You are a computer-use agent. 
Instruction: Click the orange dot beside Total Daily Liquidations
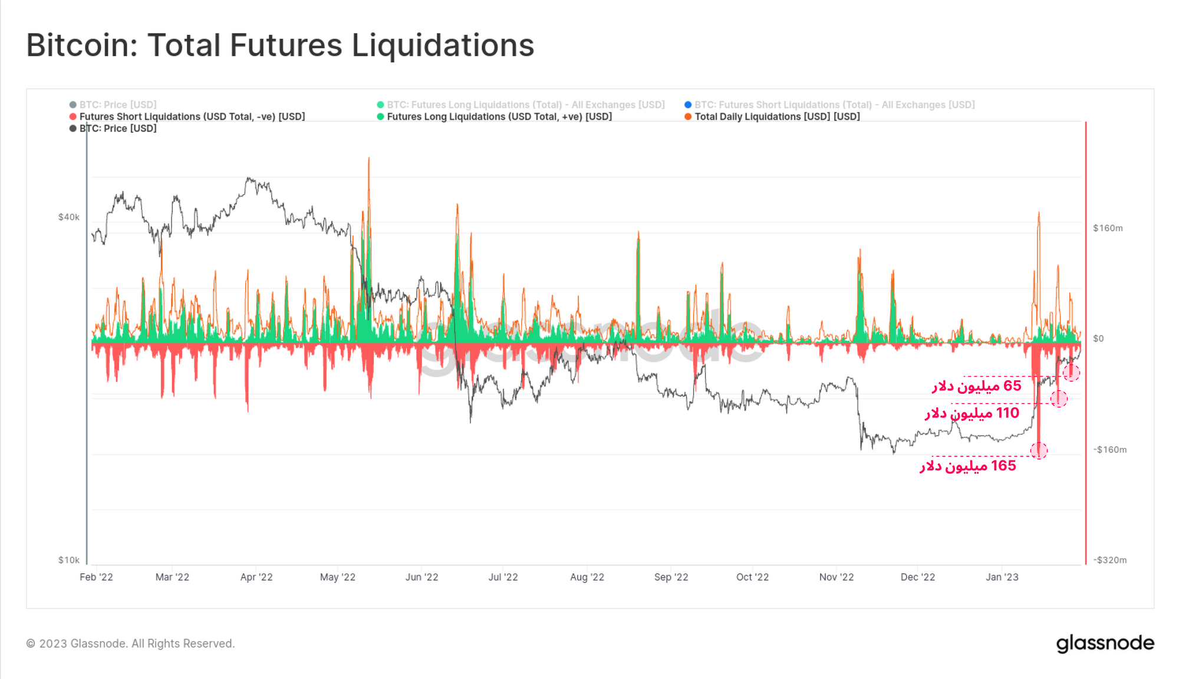[688, 117]
